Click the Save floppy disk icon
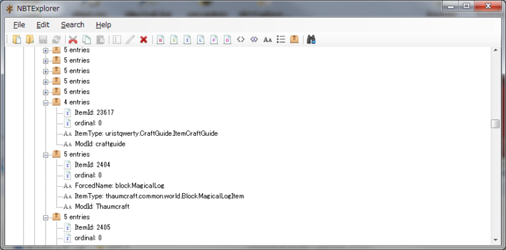 [x=43, y=40]
